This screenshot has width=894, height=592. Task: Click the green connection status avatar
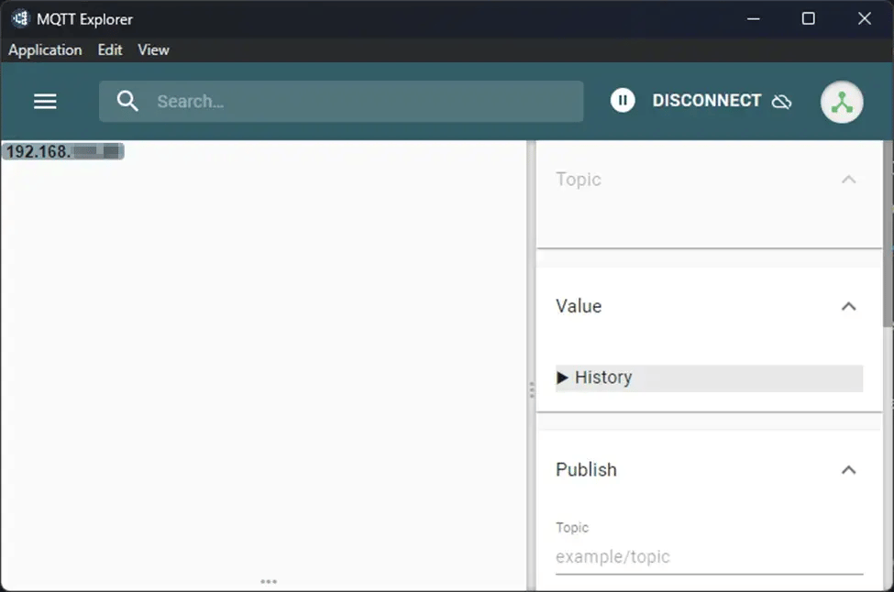[842, 101]
